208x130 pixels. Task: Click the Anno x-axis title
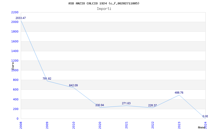[x=202, y=127]
